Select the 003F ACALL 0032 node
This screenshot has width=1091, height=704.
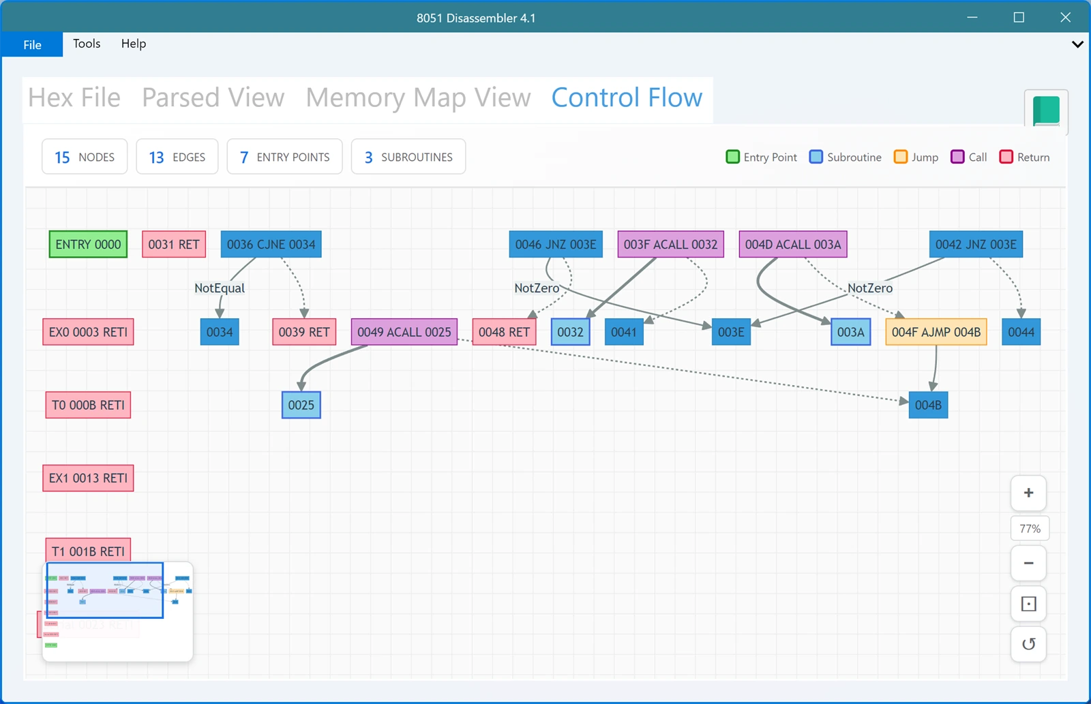pos(670,244)
